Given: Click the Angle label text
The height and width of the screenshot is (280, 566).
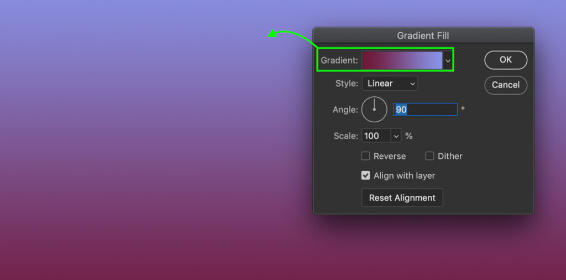Looking at the screenshot, I should (345, 110).
